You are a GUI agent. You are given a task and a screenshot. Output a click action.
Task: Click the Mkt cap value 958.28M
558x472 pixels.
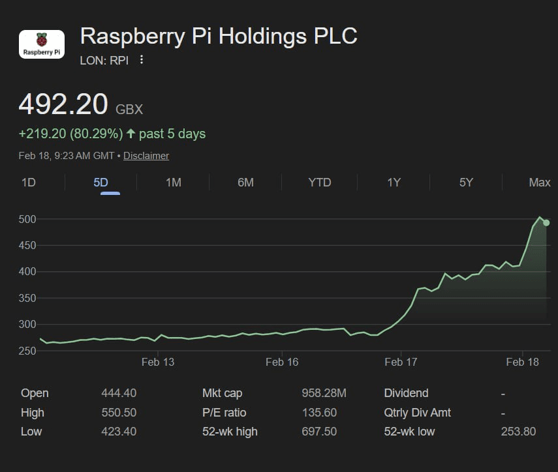pos(324,393)
